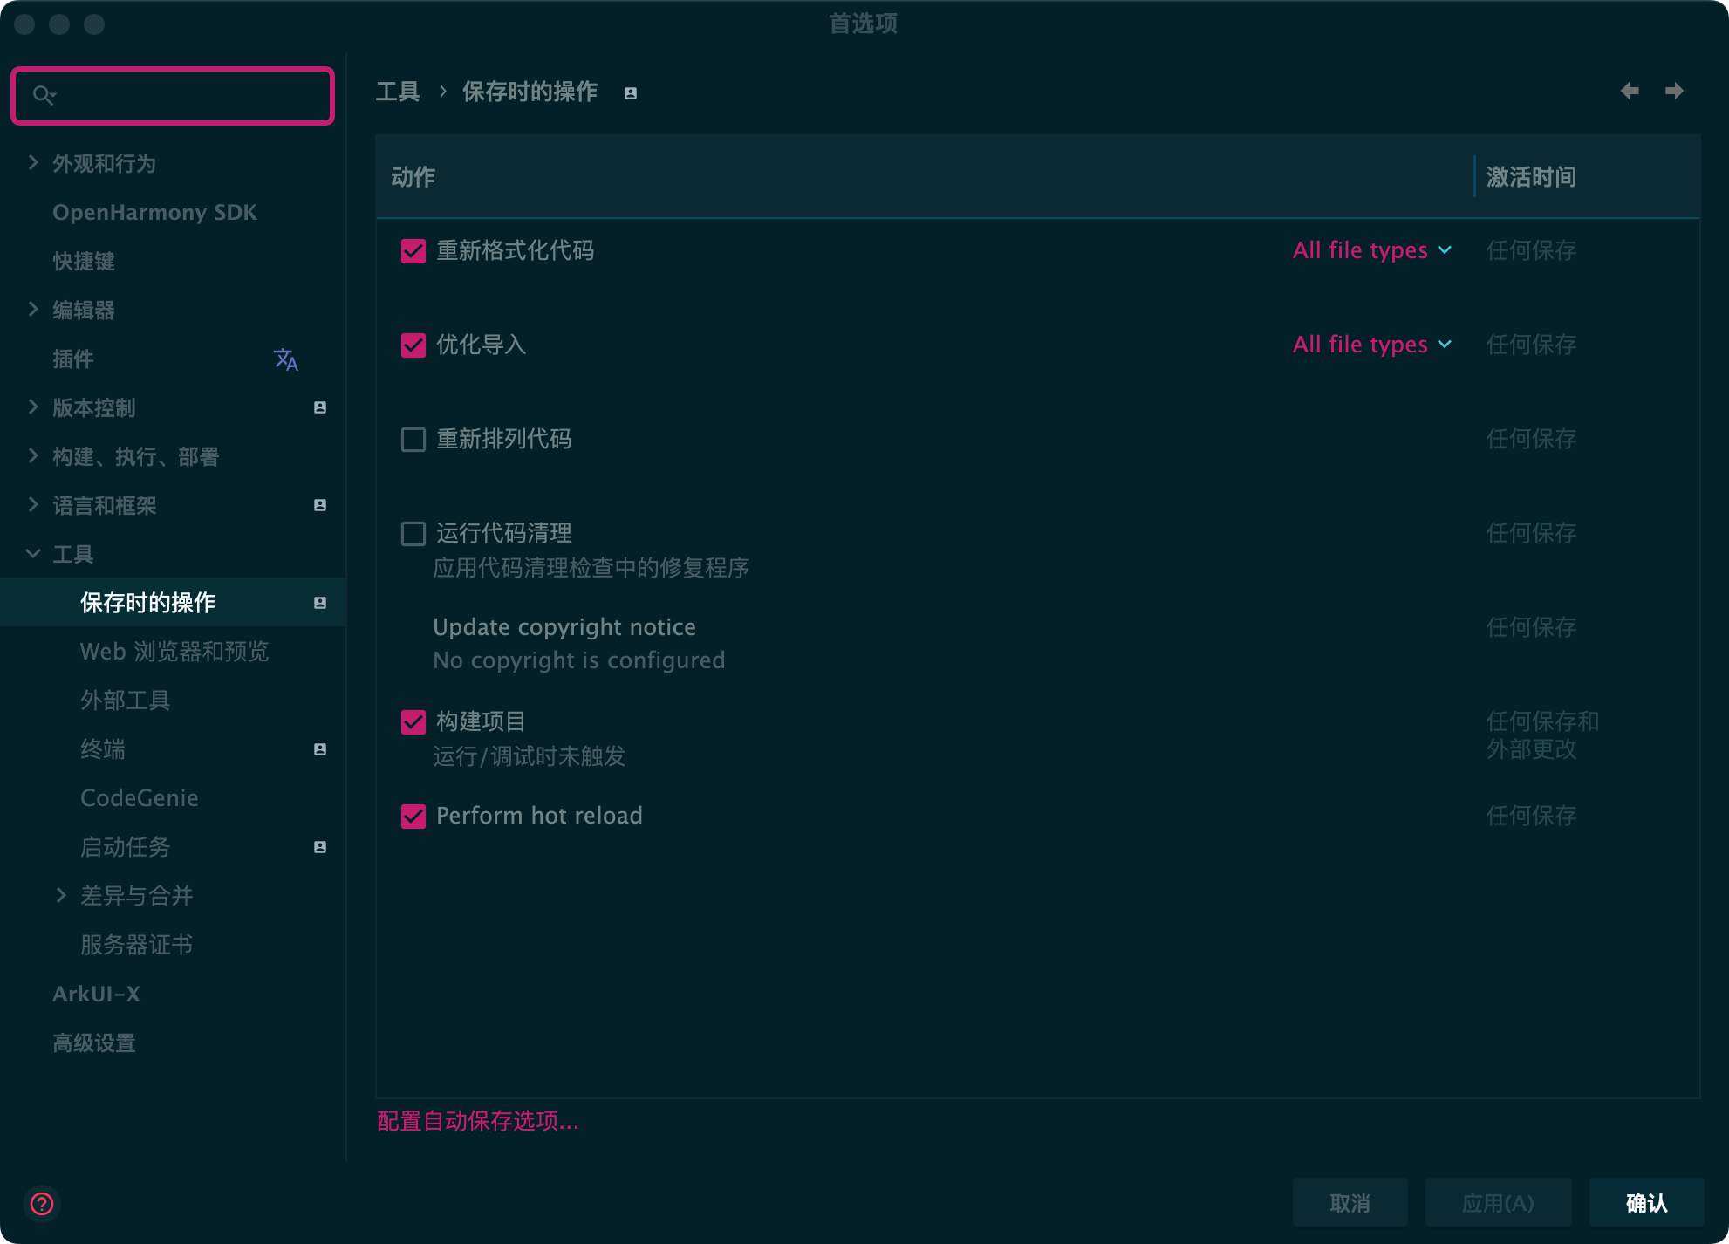Select 启动任务 settings item
1729x1244 pixels.
(x=126, y=847)
